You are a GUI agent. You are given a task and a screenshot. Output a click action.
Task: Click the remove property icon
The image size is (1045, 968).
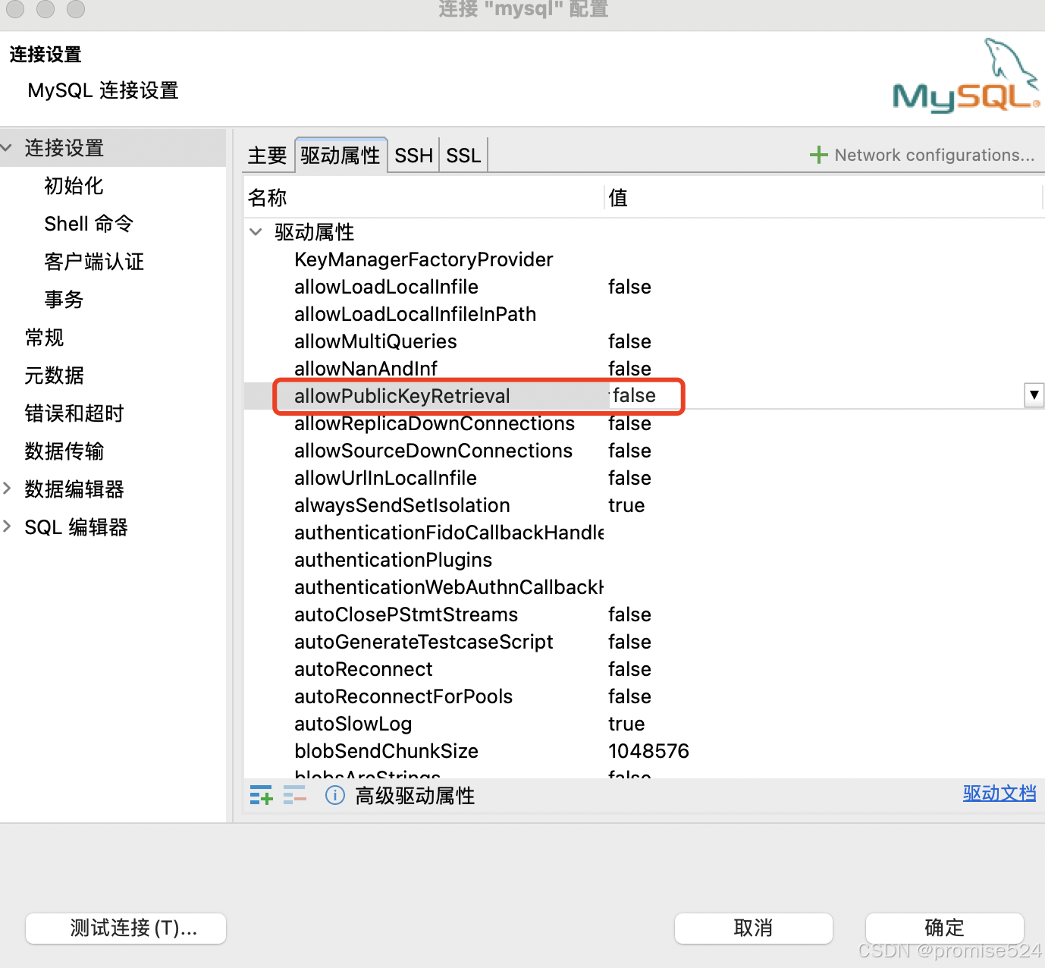click(x=294, y=795)
